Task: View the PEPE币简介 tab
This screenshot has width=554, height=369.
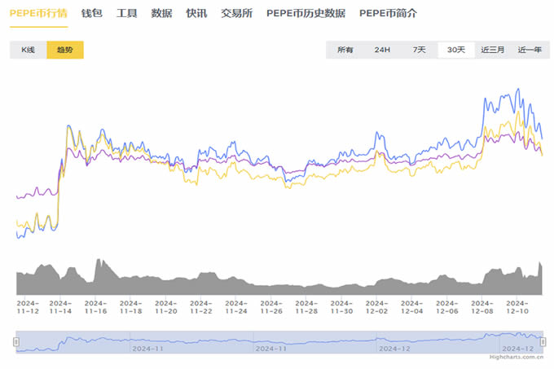Action: pyautogui.click(x=389, y=13)
